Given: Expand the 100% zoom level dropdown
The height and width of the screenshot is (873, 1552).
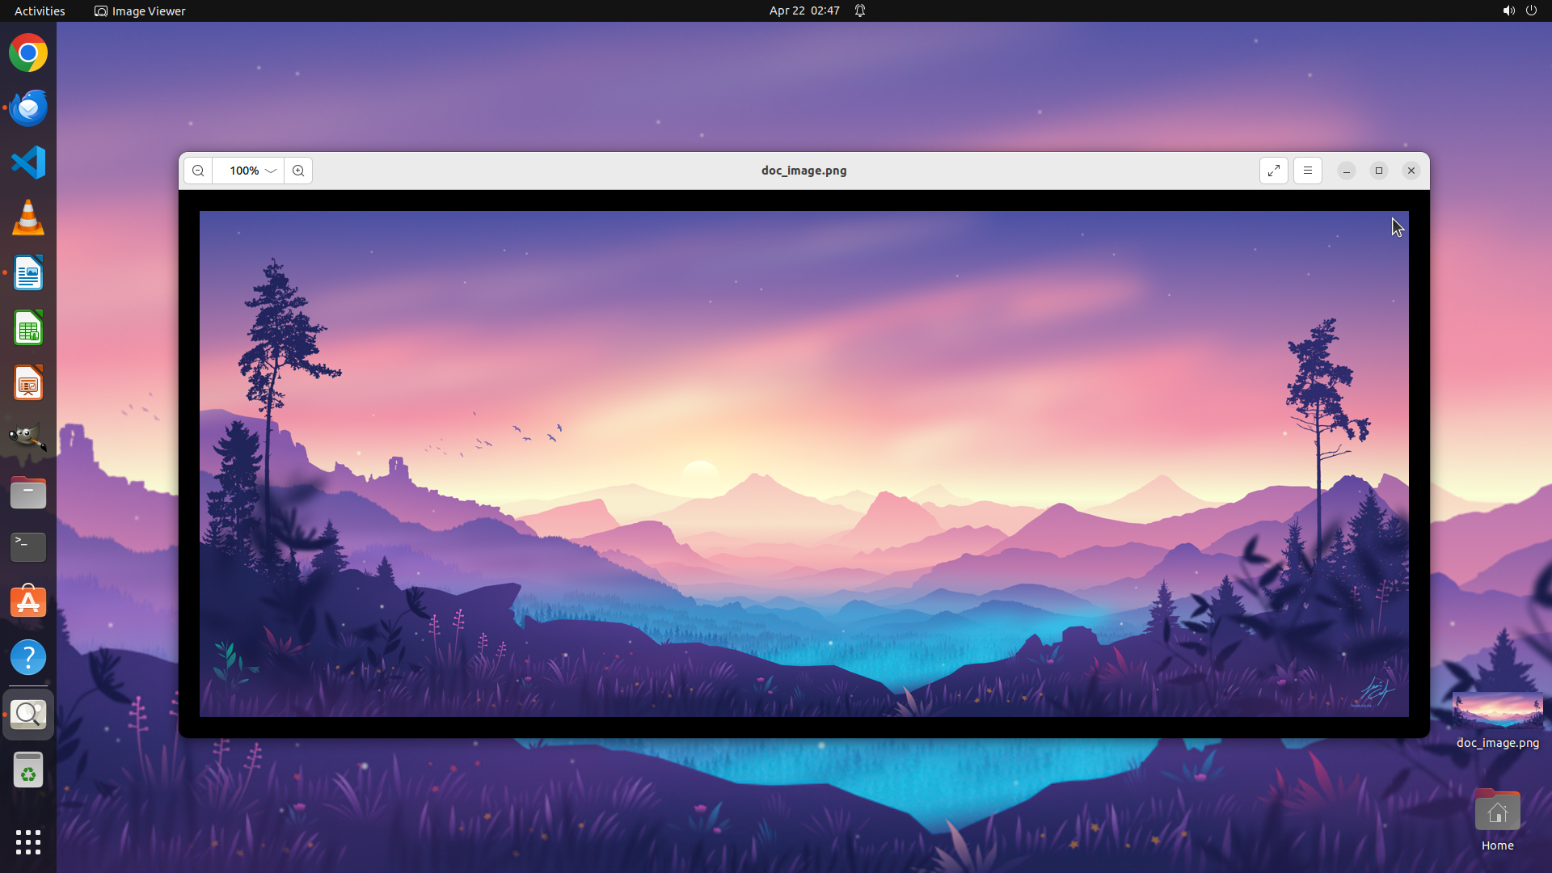Looking at the screenshot, I should coord(270,171).
